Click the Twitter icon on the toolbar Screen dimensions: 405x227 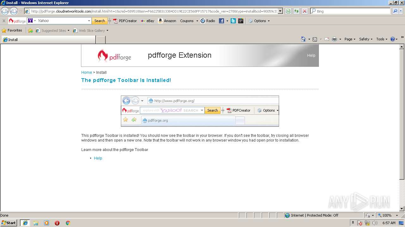(233, 21)
